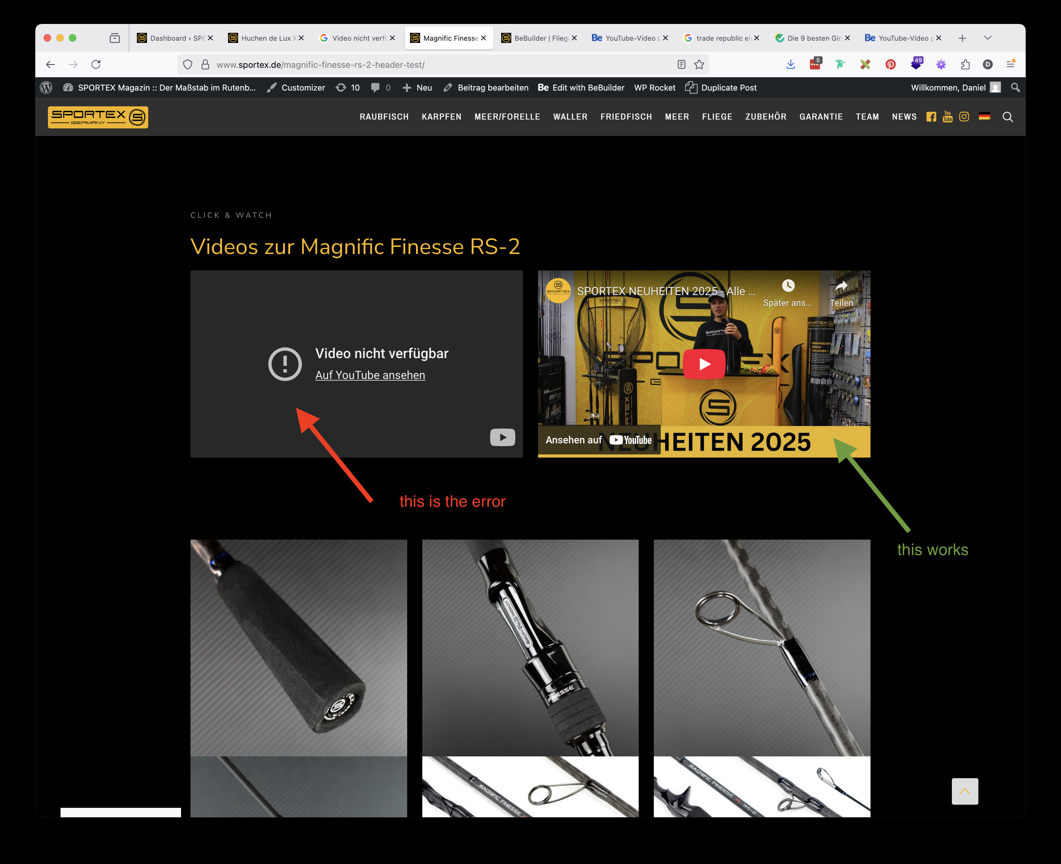Reload the current page
This screenshot has height=864, width=1061.
tap(96, 64)
